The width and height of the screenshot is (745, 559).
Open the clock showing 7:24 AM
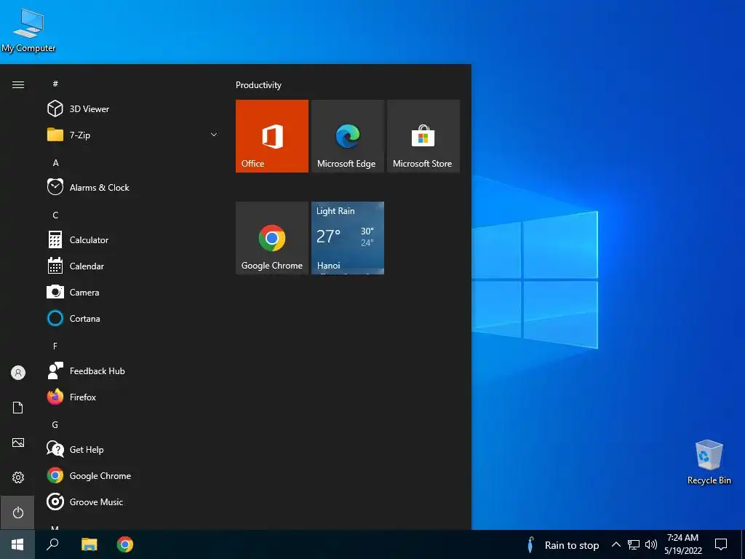tap(682, 544)
